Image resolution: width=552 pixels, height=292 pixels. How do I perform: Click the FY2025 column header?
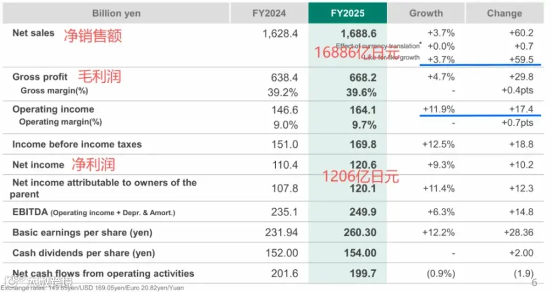(x=348, y=13)
